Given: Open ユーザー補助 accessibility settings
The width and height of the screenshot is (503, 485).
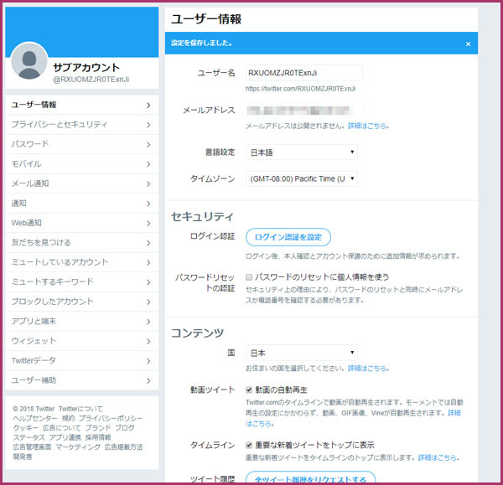Looking at the screenshot, I should click(82, 380).
